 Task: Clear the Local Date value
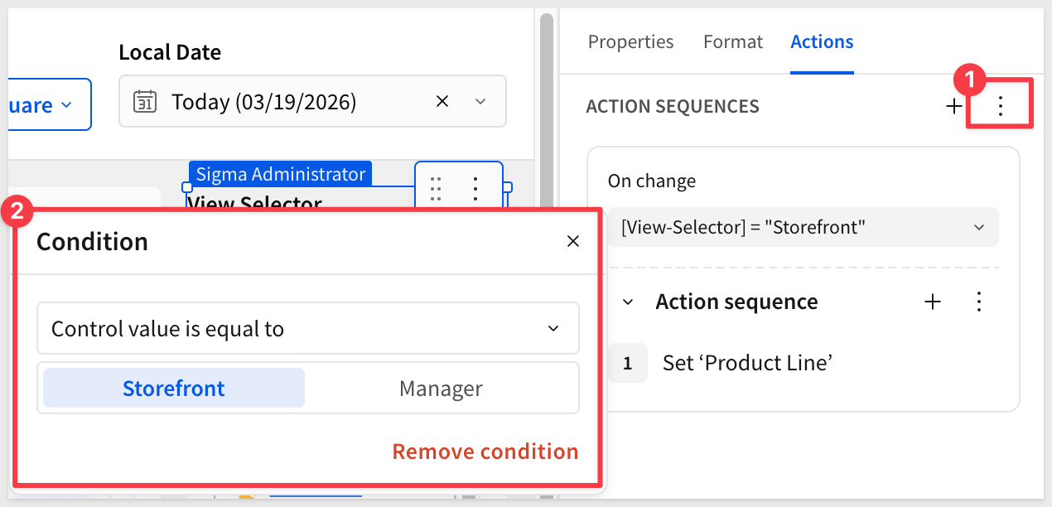(x=442, y=101)
